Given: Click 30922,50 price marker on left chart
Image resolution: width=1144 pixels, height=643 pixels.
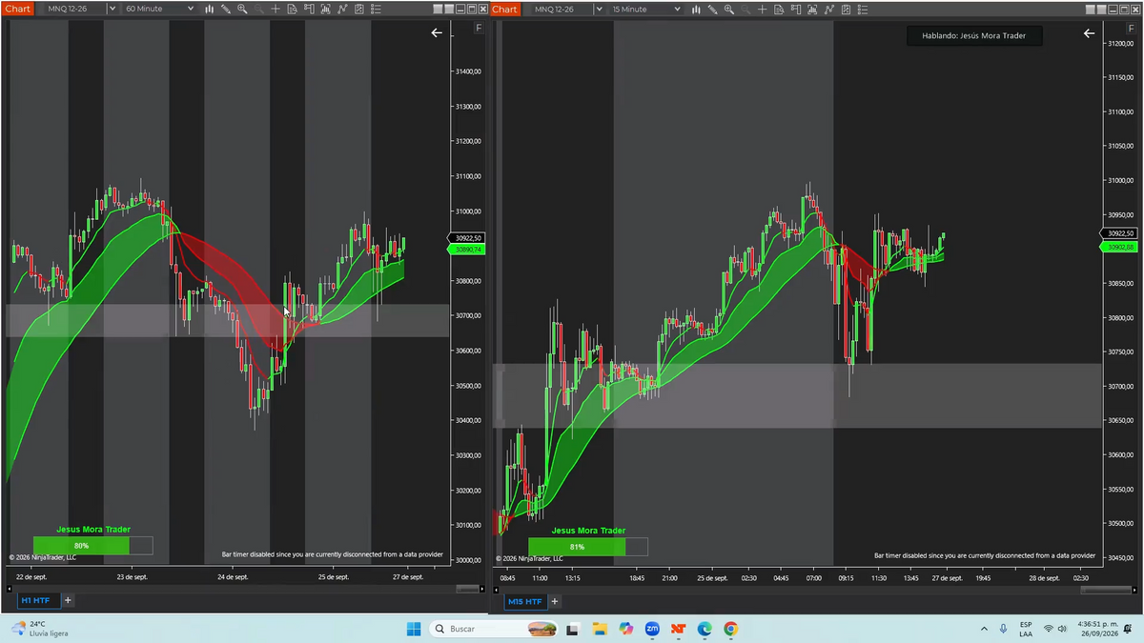Looking at the screenshot, I should [x=466, y=238].
